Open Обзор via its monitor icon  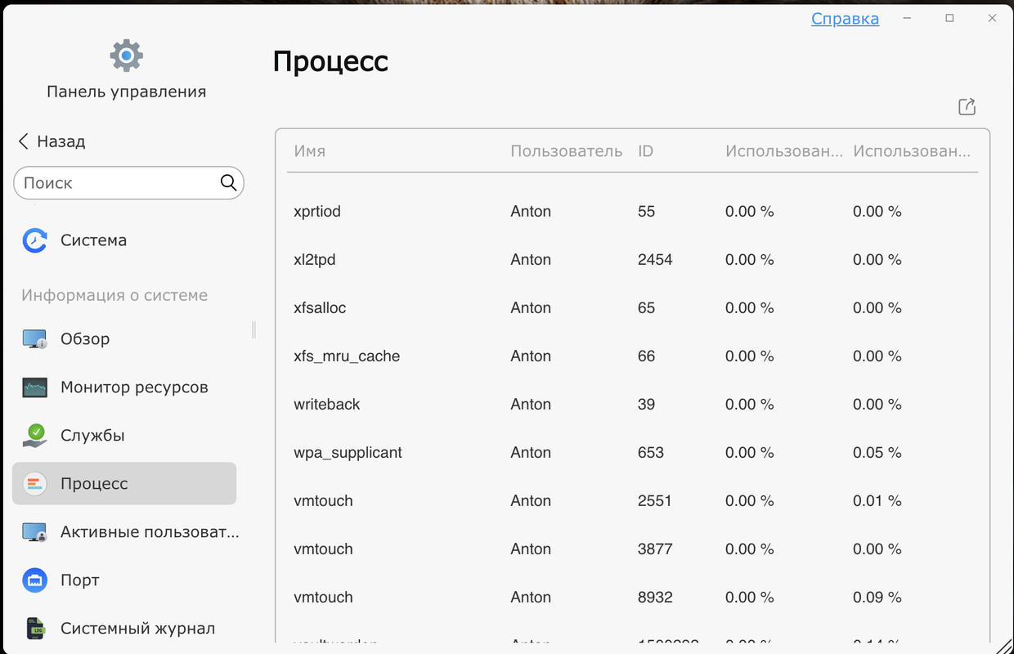(x=34, y=338)
